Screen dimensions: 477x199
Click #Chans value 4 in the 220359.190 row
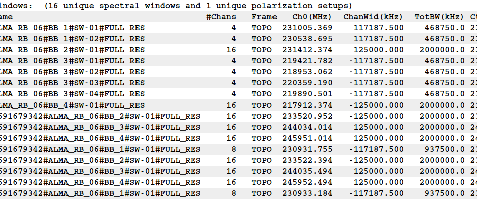pos(233,83)
